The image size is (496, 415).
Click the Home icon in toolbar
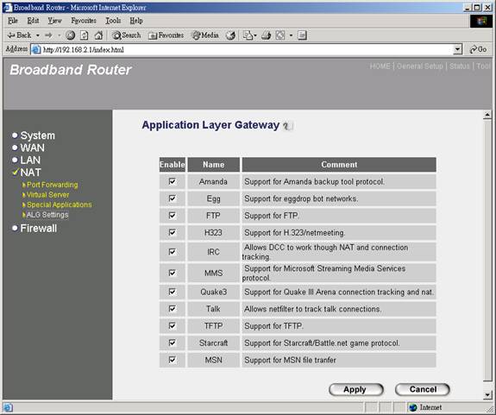[98, 35]
